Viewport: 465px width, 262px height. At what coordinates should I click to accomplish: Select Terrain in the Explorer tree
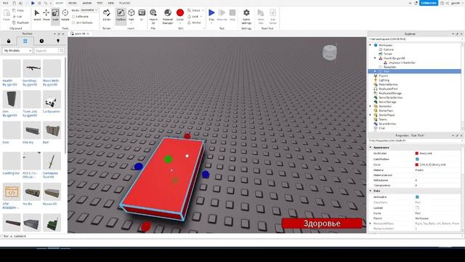pyautogui.click(x=388, y=54)
